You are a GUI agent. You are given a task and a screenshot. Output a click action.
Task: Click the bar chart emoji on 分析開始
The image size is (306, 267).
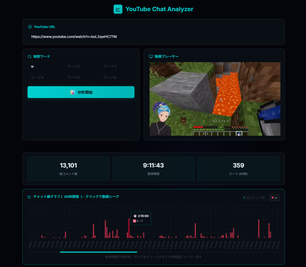click(x=72, y=92)
